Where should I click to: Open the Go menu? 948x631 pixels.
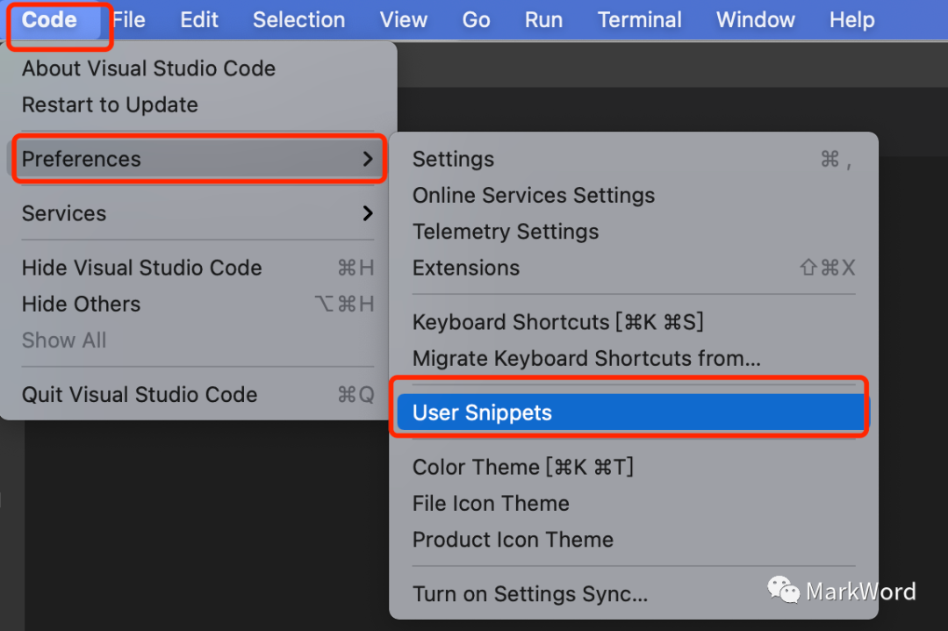pos(476,19)
